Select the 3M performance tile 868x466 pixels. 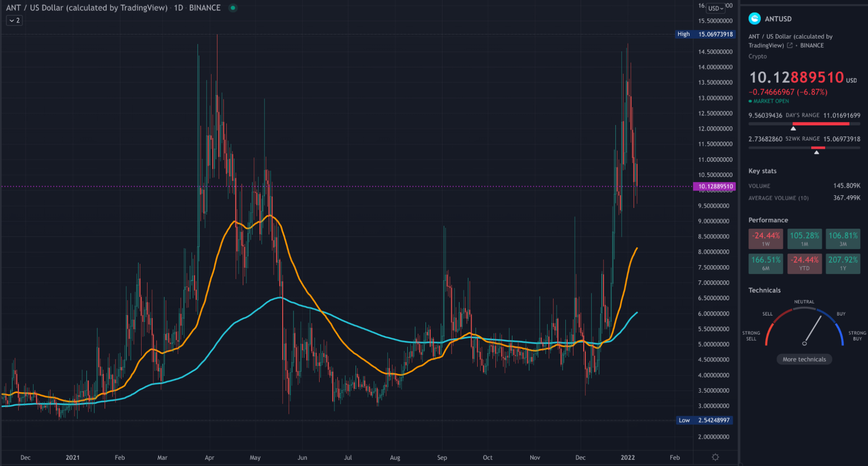point(843,239)
